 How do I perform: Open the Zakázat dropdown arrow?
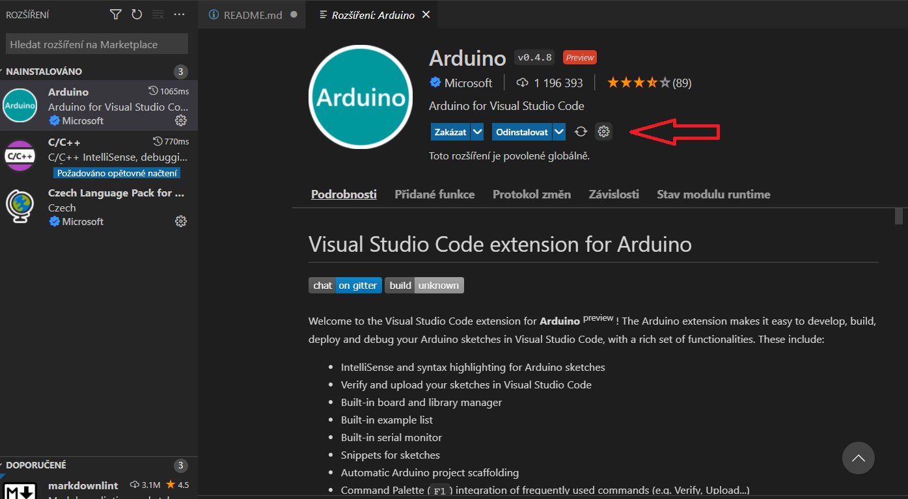coord(478,131)
